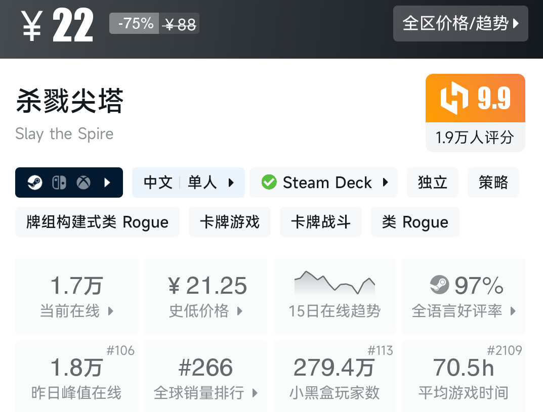Select the 卡牌游戏 tag
This screenshot has height=412, width=543.
coord(230,222)
